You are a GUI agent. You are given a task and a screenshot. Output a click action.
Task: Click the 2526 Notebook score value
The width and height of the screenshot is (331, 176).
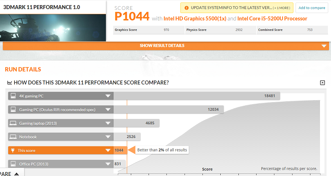[131, 137]
